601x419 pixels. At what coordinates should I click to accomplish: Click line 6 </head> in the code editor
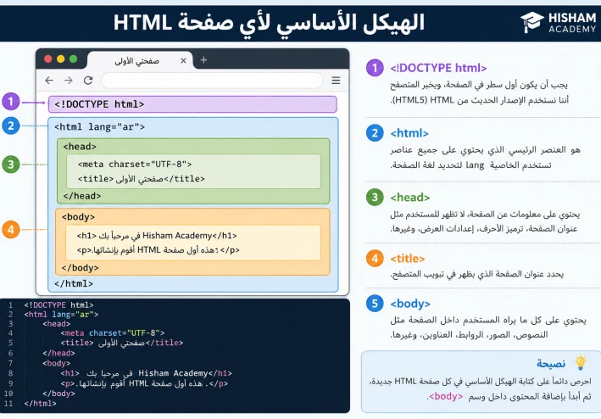[x=58, y=353]
